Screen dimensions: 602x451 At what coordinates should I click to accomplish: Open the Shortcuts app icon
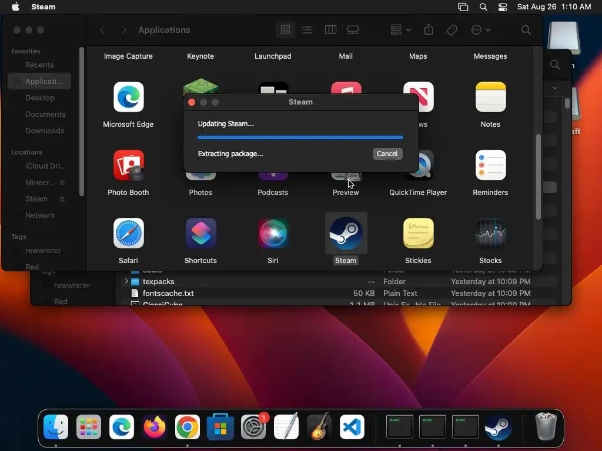200,233
